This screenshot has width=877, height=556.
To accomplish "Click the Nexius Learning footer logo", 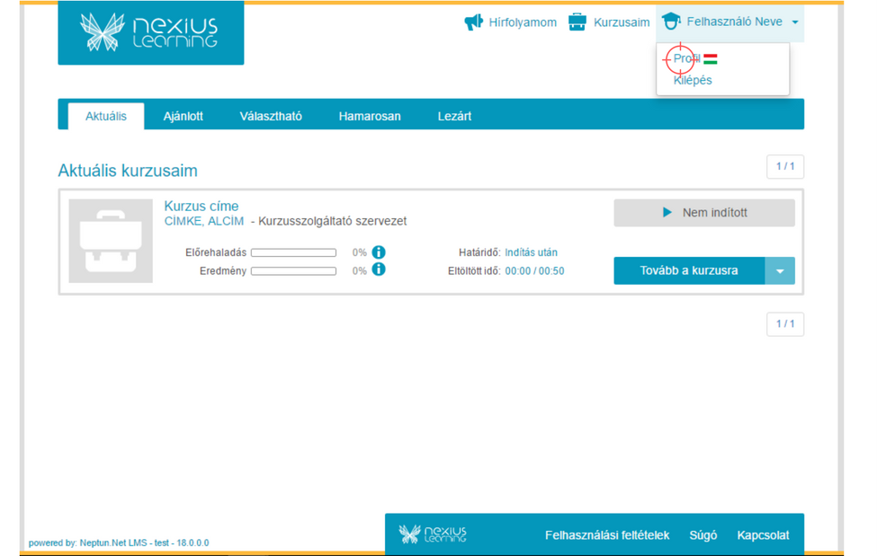I will (x=433, y=534).
